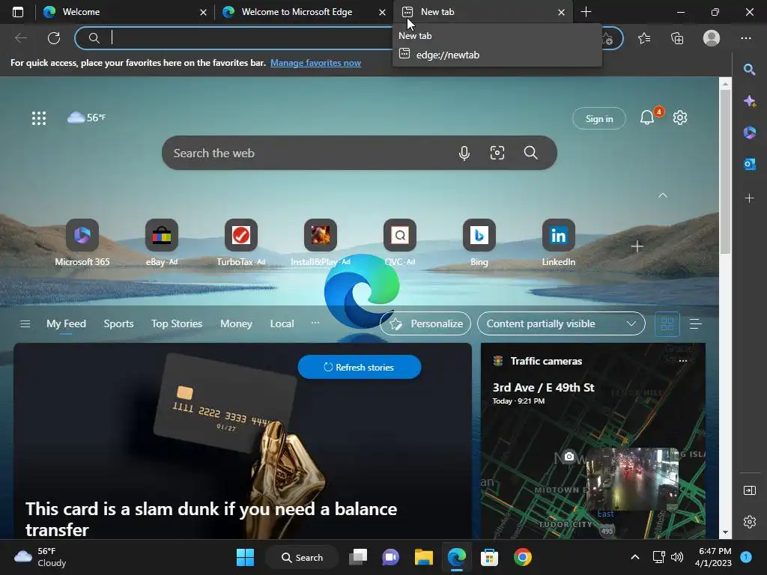The image size is (767, 575).
Task: Open Microsoft Store from taskbar
Action: [x=489, y=557]
